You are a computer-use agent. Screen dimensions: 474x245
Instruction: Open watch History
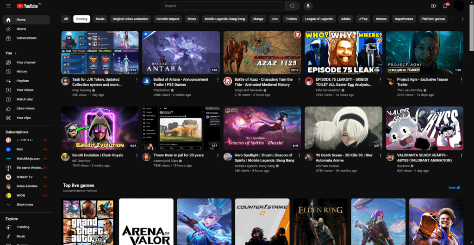(26, 72)
